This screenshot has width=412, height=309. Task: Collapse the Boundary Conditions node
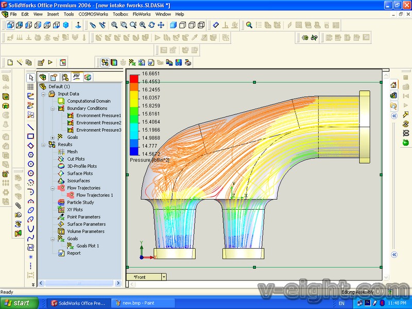click(x=53, y=109)
